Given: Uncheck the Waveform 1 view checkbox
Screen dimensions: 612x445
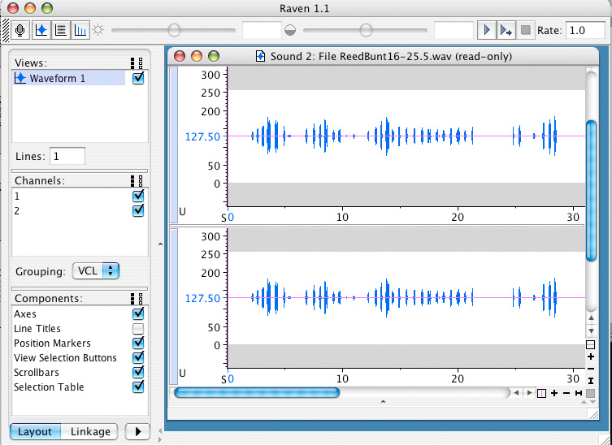Looking at the screenshot, I should (x=138, y=78).
